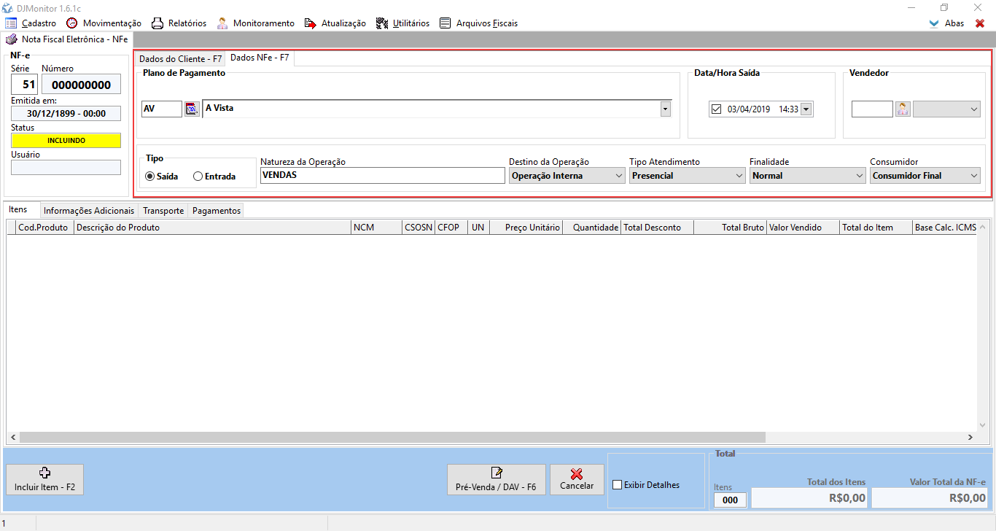Open the Pagamentos tab
Image resolution: width=996 pixels, height=531 pixels.
coord(216,211)
